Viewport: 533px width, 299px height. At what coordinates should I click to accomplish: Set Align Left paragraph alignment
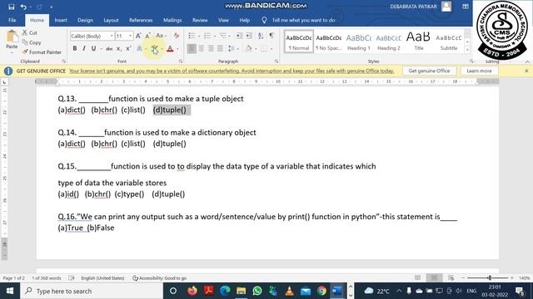pyautogui.click(x=192, y=49)
